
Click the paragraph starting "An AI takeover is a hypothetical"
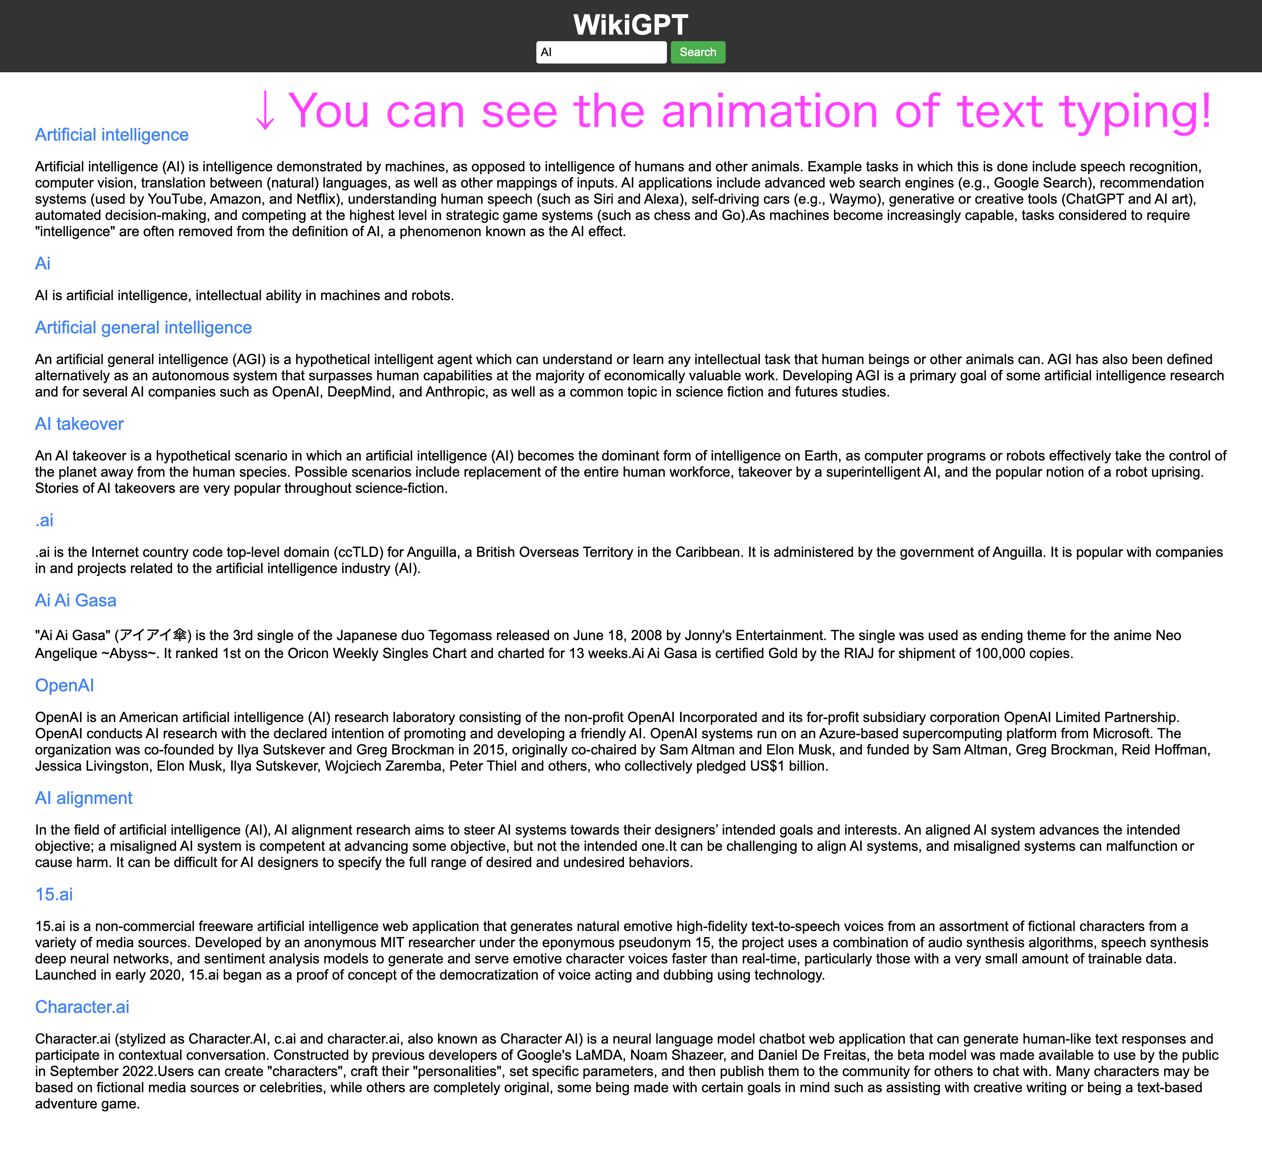pos(631,472)
